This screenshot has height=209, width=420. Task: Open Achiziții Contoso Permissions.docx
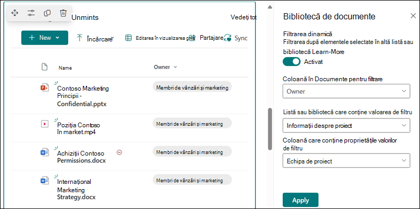(81, 157)
